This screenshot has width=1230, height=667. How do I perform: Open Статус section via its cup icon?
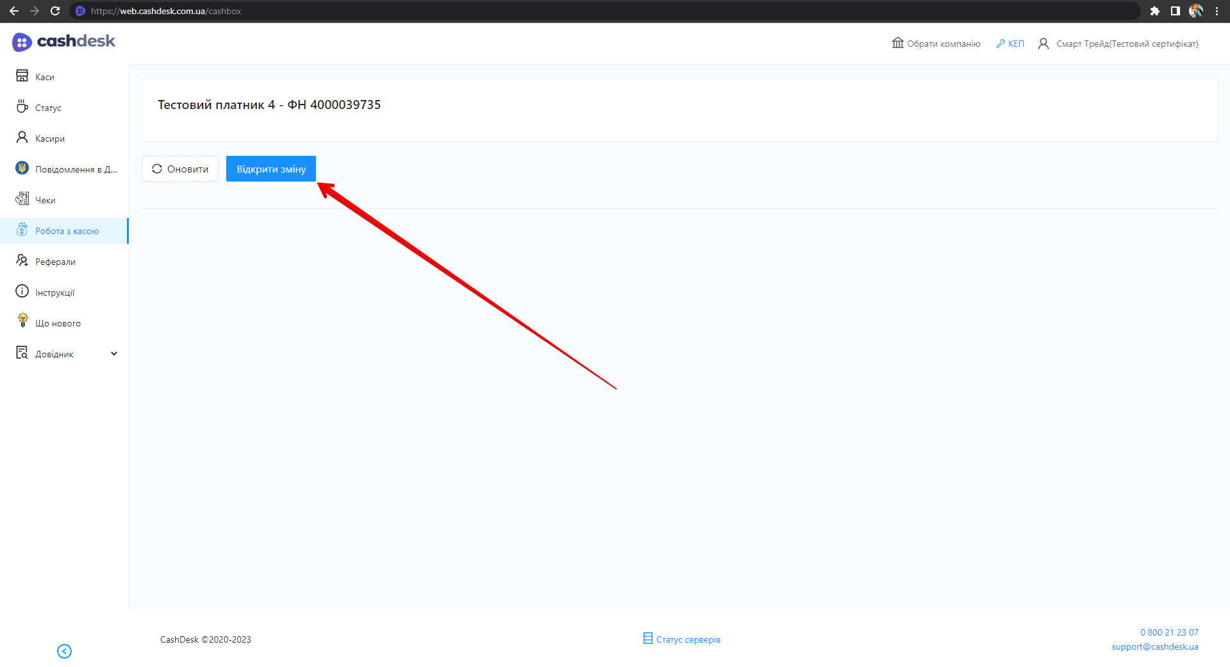22,106
